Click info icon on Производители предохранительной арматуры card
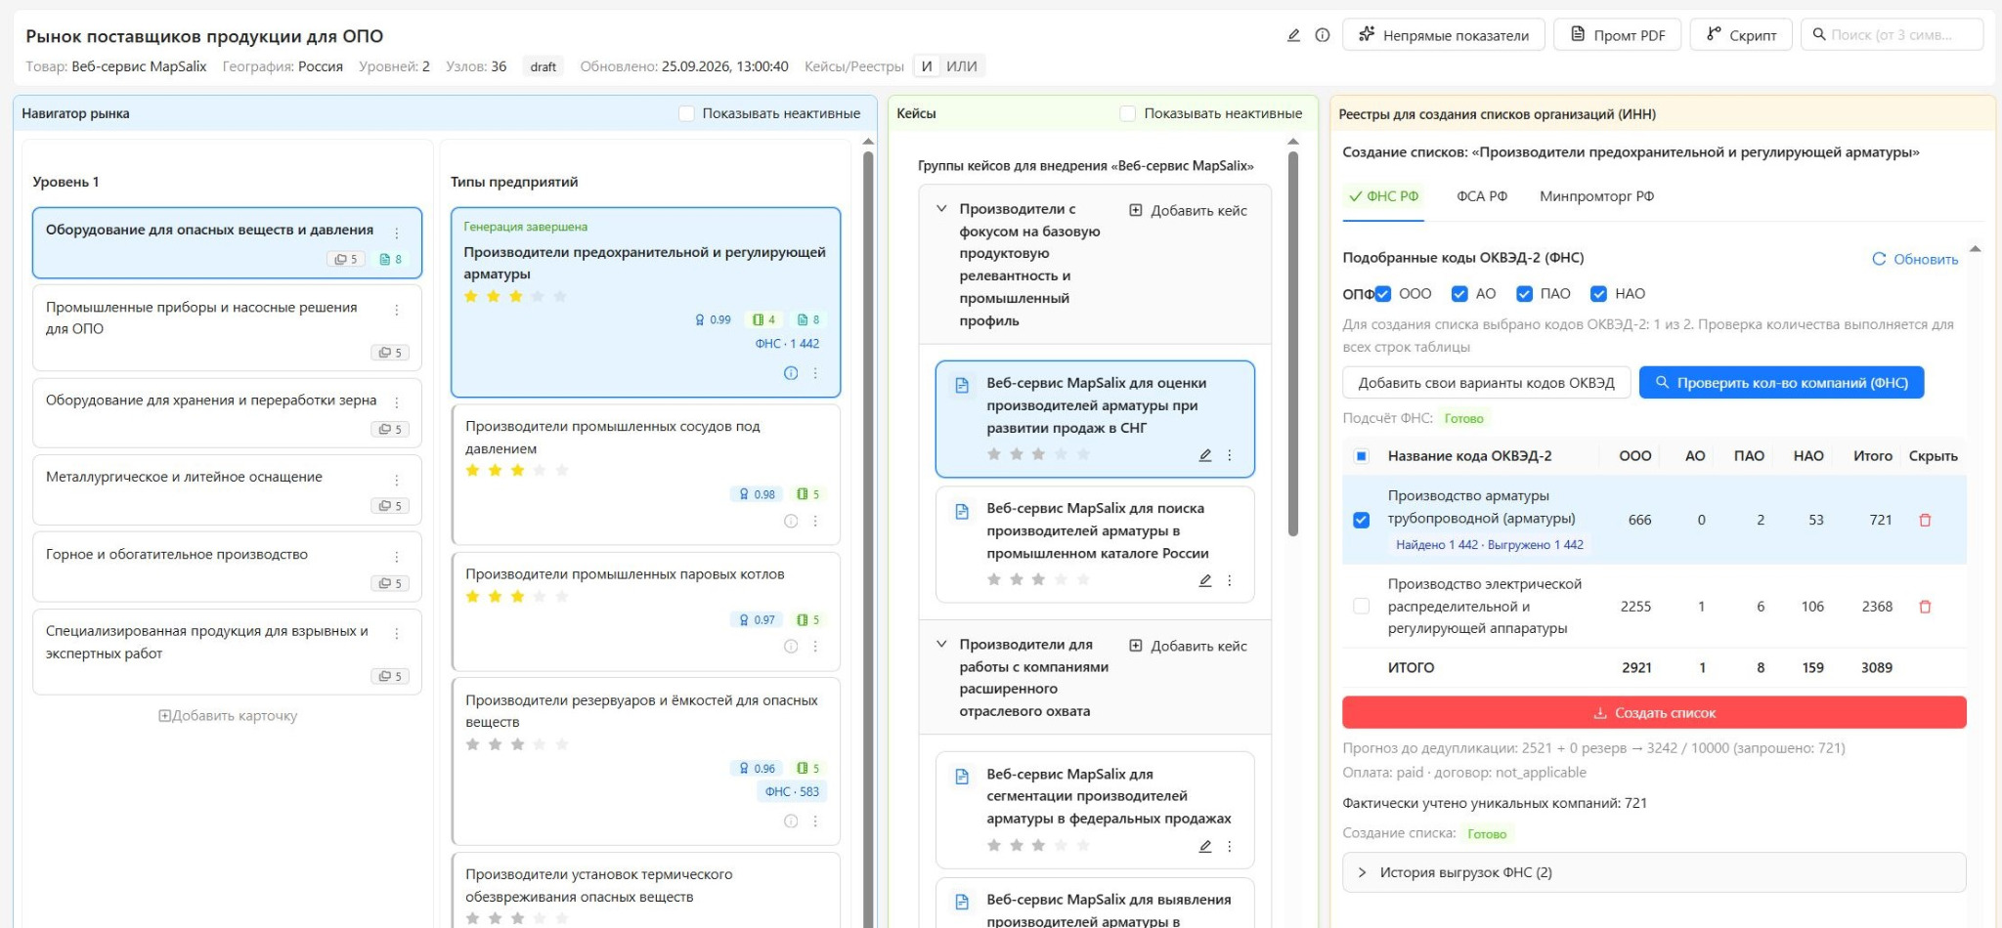2002x928 pixels. point(791,373)
